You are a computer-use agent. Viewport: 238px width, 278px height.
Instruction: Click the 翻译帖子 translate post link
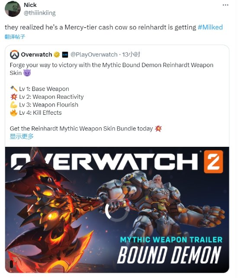click(x=15, y=37)
